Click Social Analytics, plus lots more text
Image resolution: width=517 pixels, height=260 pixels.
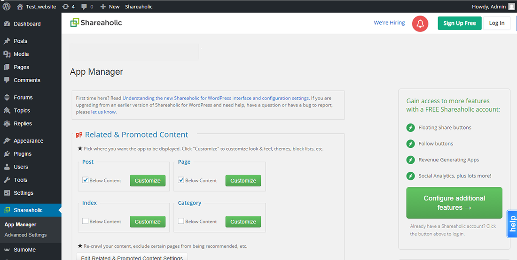point(454,176)
